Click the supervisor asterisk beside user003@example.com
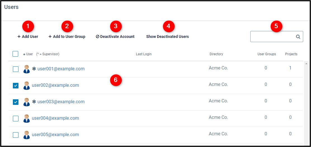This screenshot has height=147, width=311. click(34, 102)
